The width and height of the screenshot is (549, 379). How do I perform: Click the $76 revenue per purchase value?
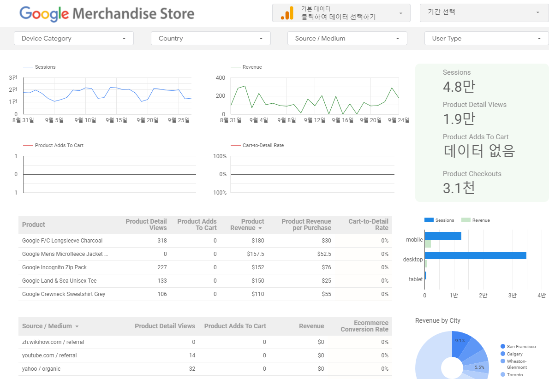click(326, 267)
